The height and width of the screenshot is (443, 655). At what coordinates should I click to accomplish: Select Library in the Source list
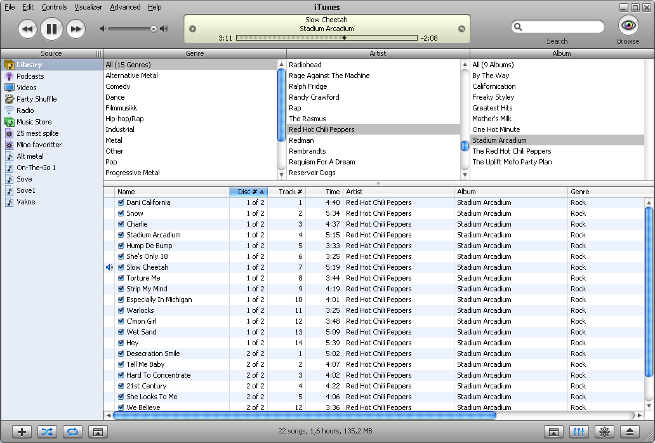coord(52,65)
